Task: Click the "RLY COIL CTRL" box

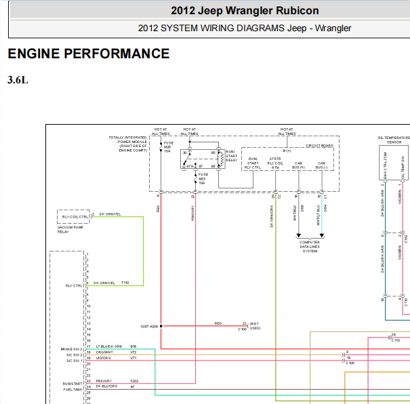Action: [73, 217]
